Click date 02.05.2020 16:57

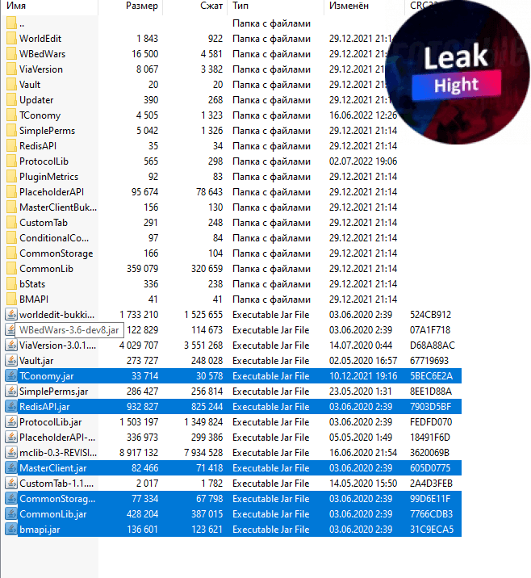pyautogui.click(x=363, y=361)
